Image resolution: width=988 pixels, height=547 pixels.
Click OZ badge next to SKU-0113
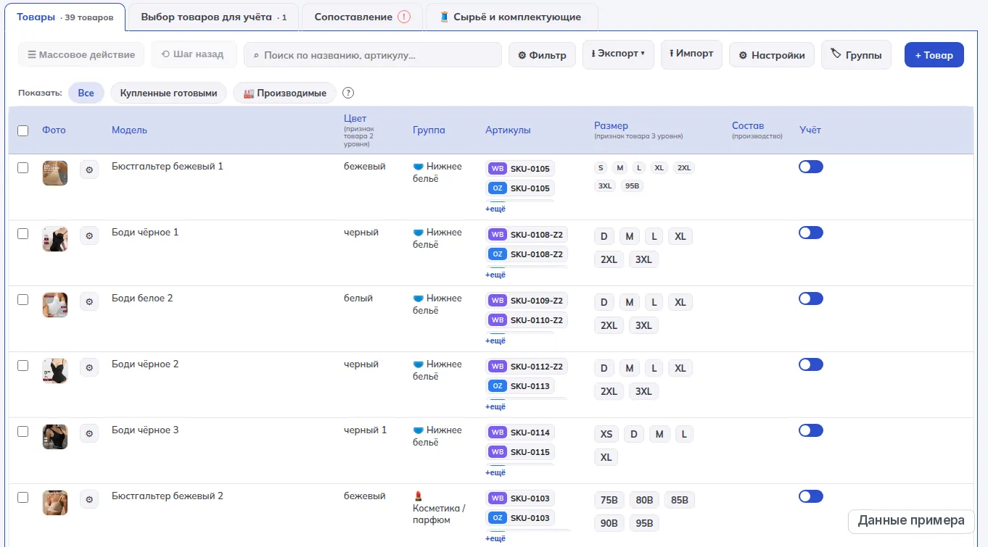498,386
